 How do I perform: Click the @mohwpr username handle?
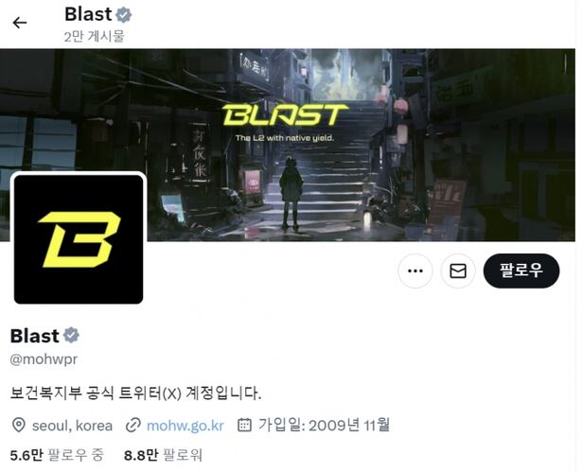tap(44, 359)
